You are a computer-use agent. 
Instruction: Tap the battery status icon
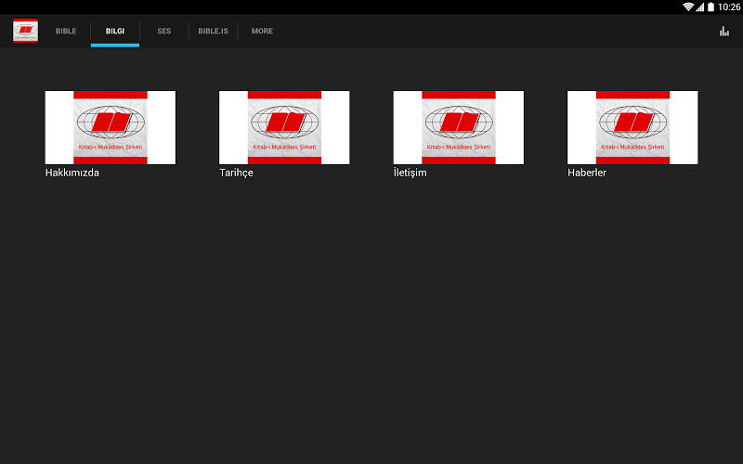[710, 7]
